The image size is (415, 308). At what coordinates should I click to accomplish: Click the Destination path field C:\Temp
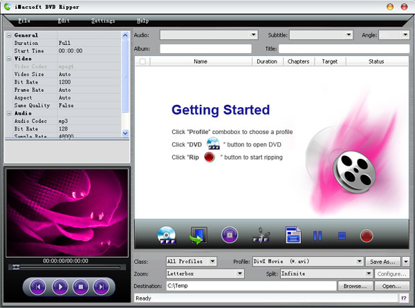251,286
